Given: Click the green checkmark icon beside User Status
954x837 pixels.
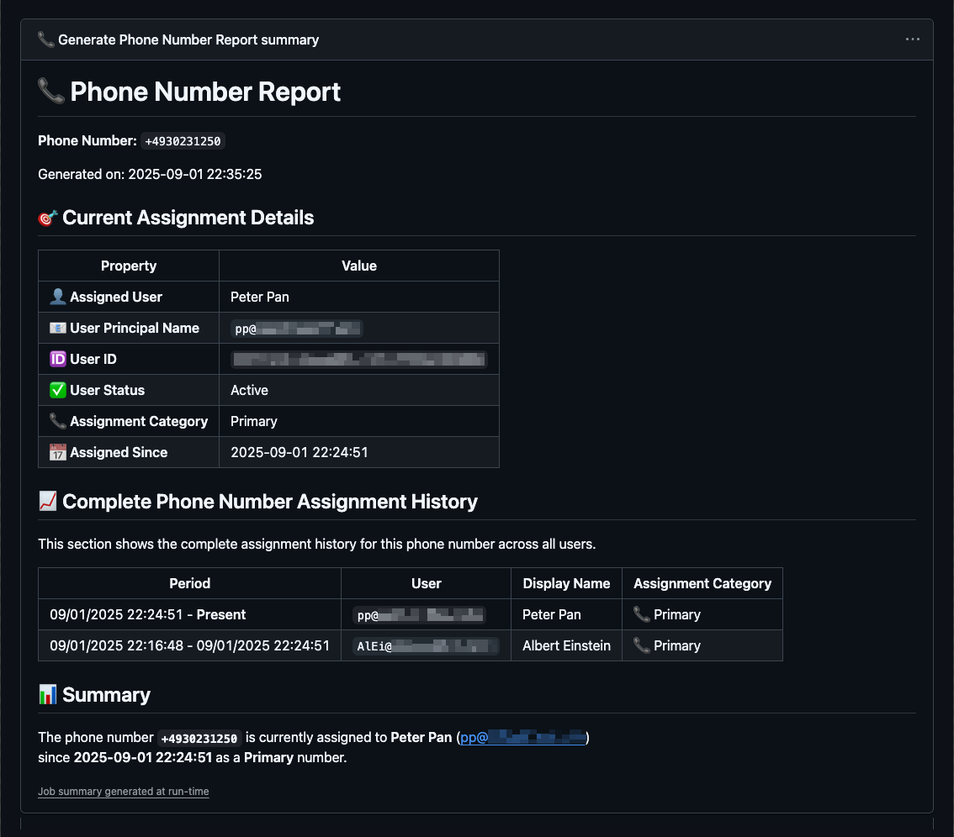Looking at the screenshot, I should click(x=58, y=390).
